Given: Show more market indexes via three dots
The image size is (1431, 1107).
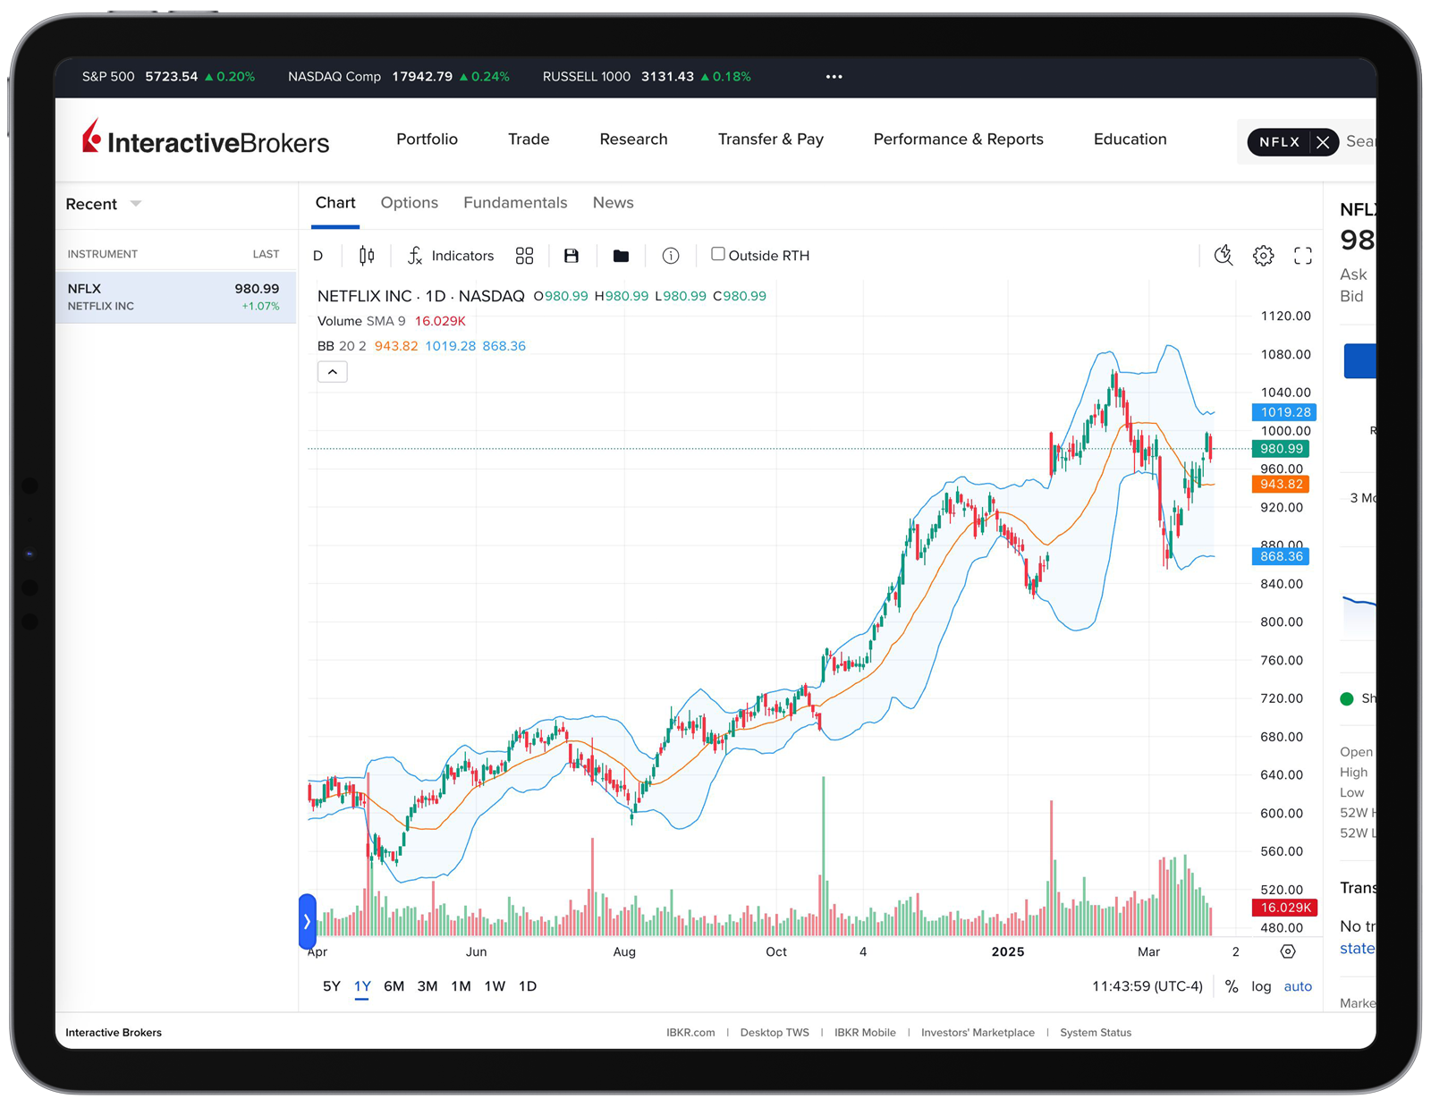Looking at the screenshot, I should (x=834, y=77).
